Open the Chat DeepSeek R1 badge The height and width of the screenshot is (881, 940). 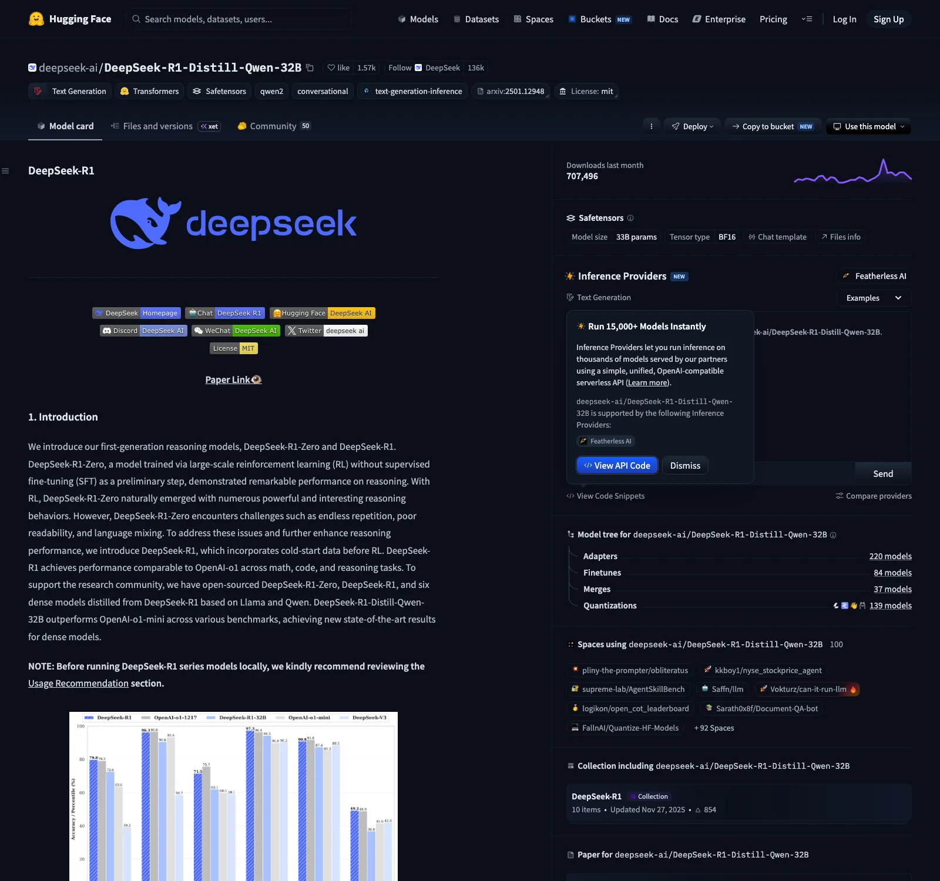coord(225,313)
